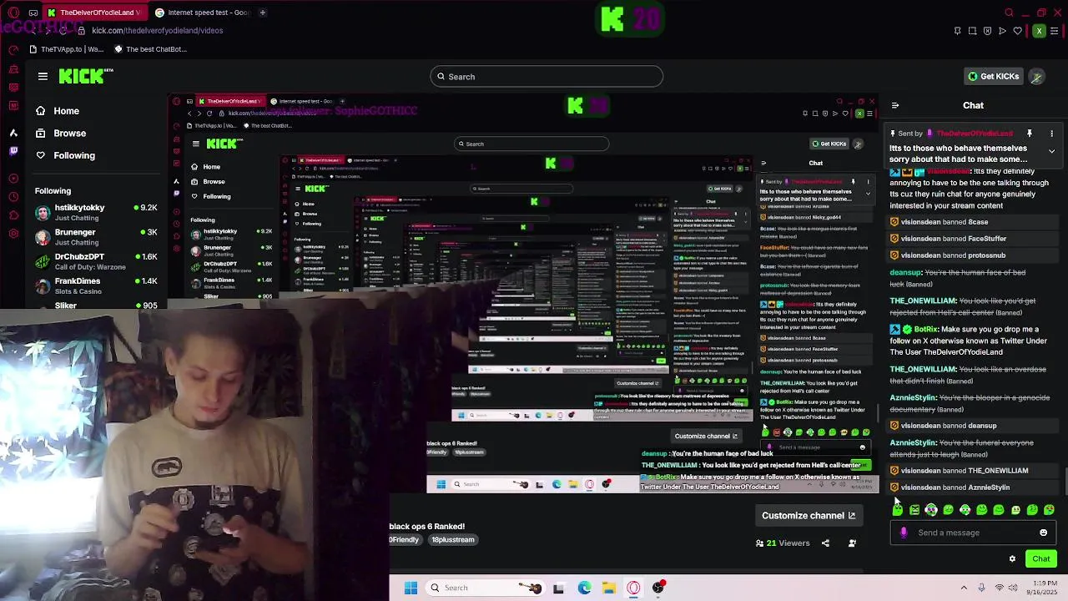Click the icon right of share
Viewport: 1068px width, 601px height.
(x=852, y=543)
